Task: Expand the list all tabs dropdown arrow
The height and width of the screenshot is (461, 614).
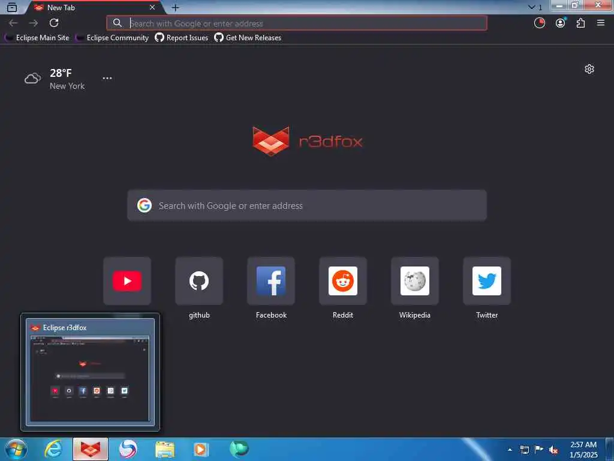Action: coord(531,7)
